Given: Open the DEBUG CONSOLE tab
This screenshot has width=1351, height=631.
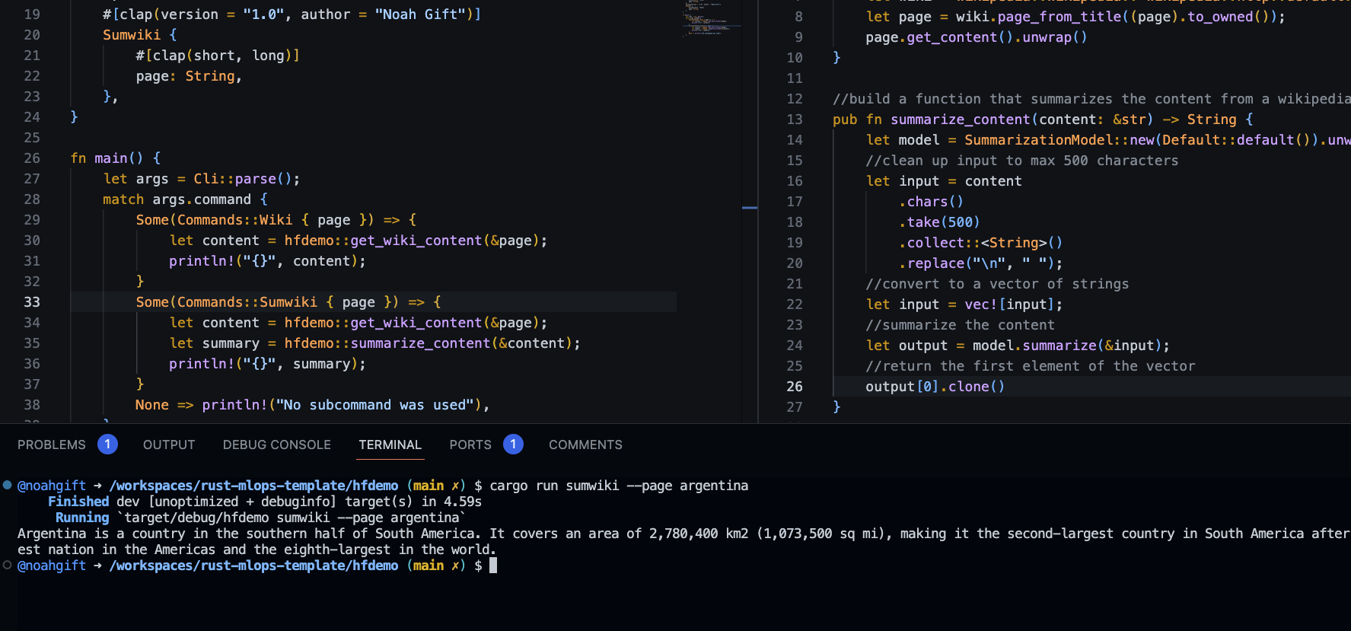Looking at the screenshot, I should click(276, 445).
